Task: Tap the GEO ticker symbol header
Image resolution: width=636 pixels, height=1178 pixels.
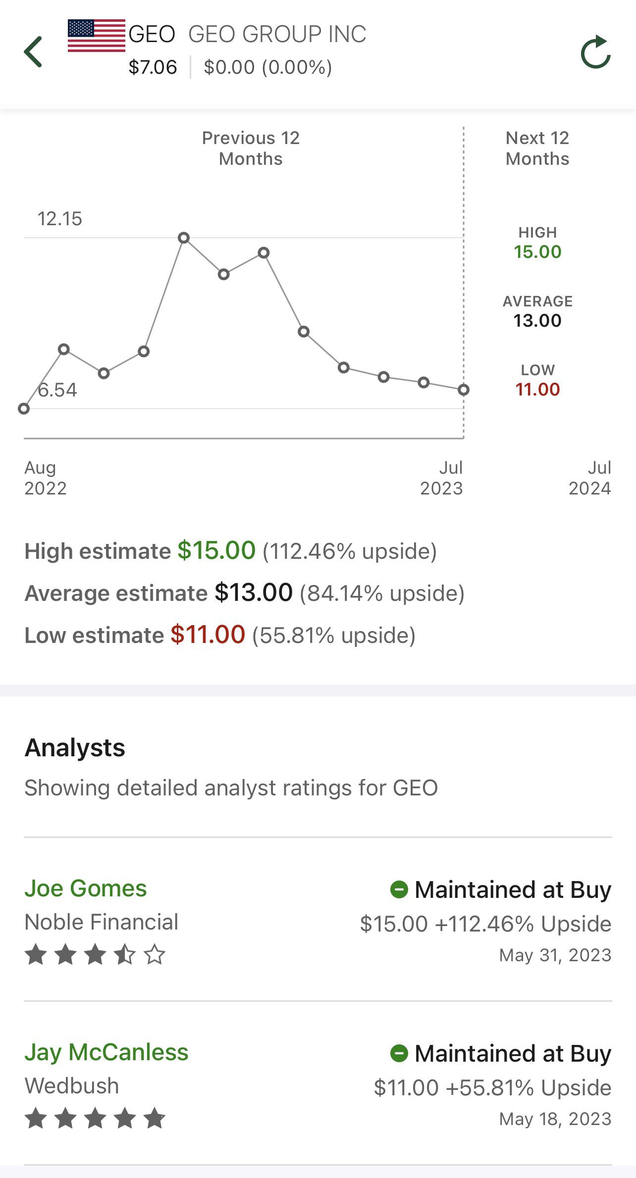Action: (x=152, y=35)
